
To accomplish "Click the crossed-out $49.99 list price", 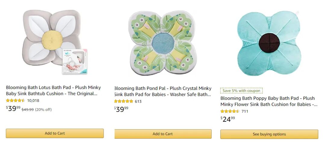I will point(28,109).
